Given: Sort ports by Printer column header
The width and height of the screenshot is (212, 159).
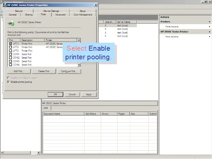Looking at the screenshot, I should (61, 40).
